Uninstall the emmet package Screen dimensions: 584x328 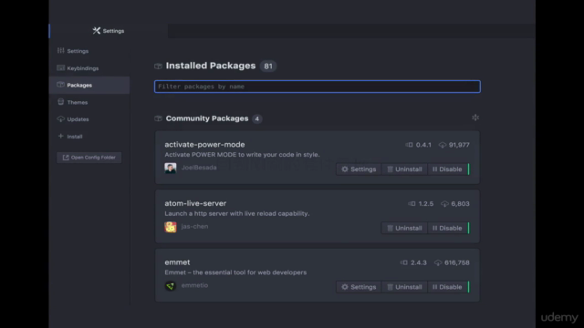pyautogui.click(x=404, y=287)
